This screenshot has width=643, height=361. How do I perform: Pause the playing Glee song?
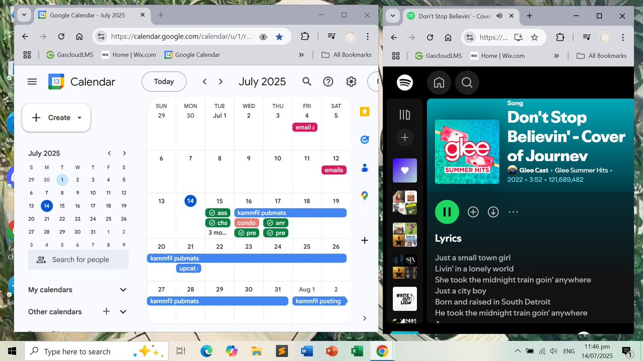(x=447, y=212)
